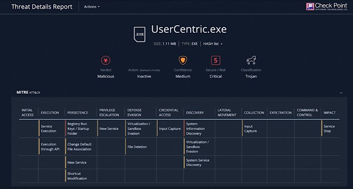Open the Actions dropdown menu
Screen dimensions: 353x189
point(92,7)
